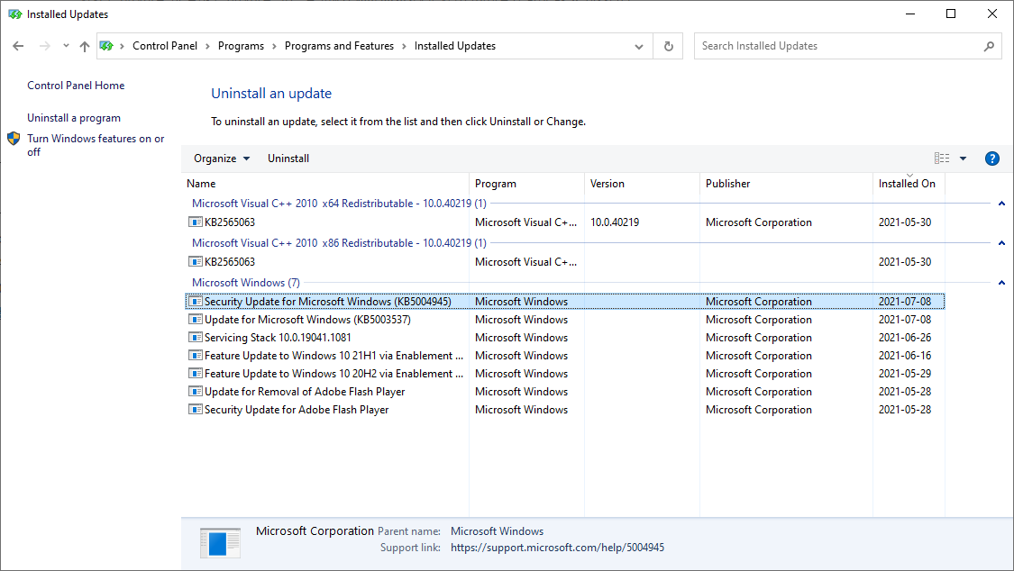Open Turn Windows features on or off
The height and width of the screenshot is (571, 1014).
tap(96, 145)
